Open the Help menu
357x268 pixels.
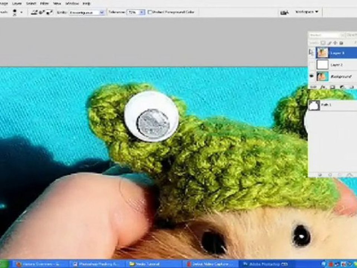coord(86,3)
